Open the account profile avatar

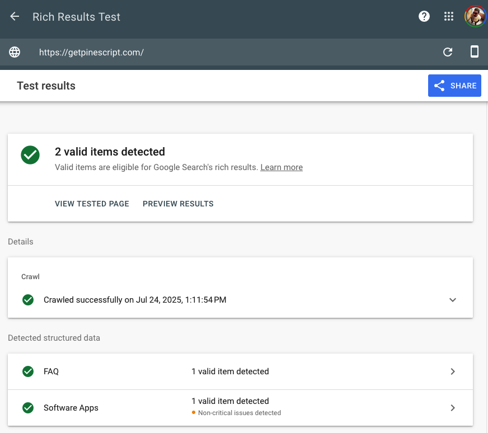point(475,16)
